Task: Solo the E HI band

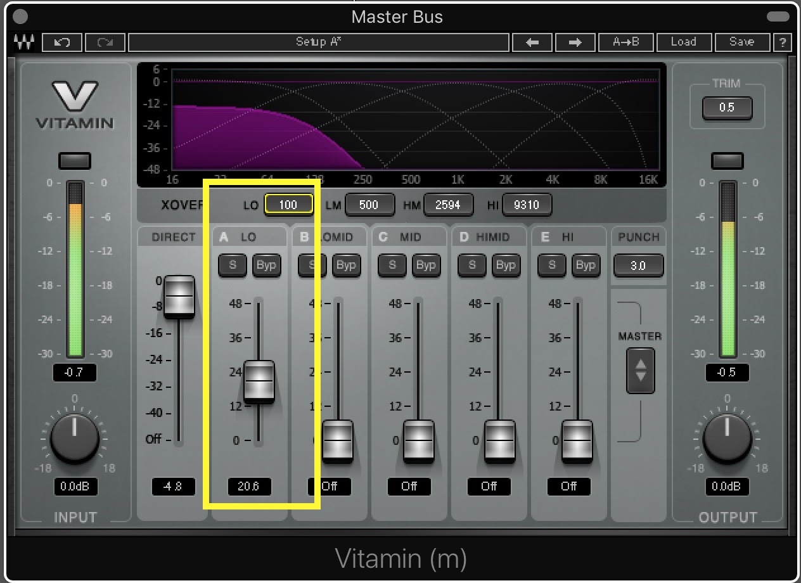Action: click(x=552, y=265)
